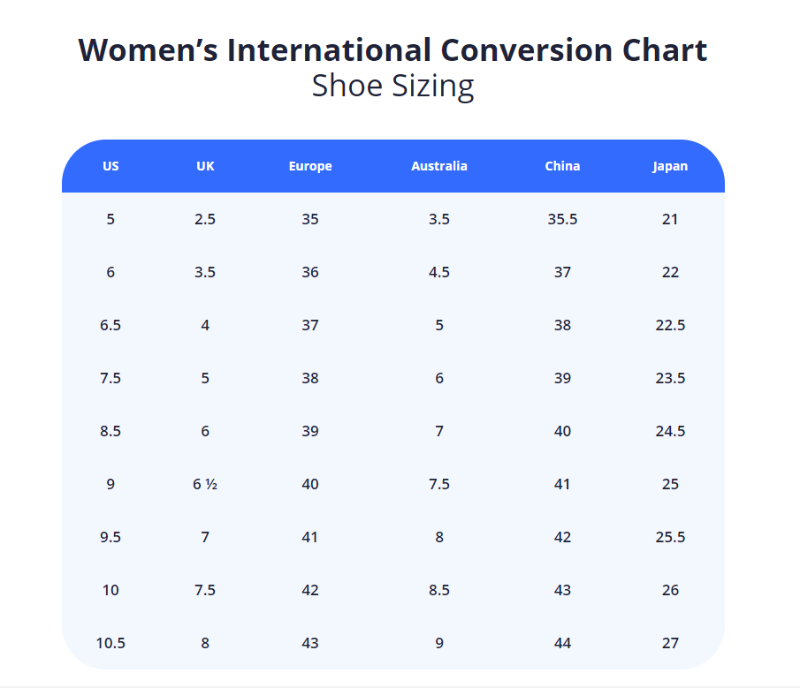Select the Japan size 27 cell
The height and width of the screenshot is (688, 800).
point(670,643)
